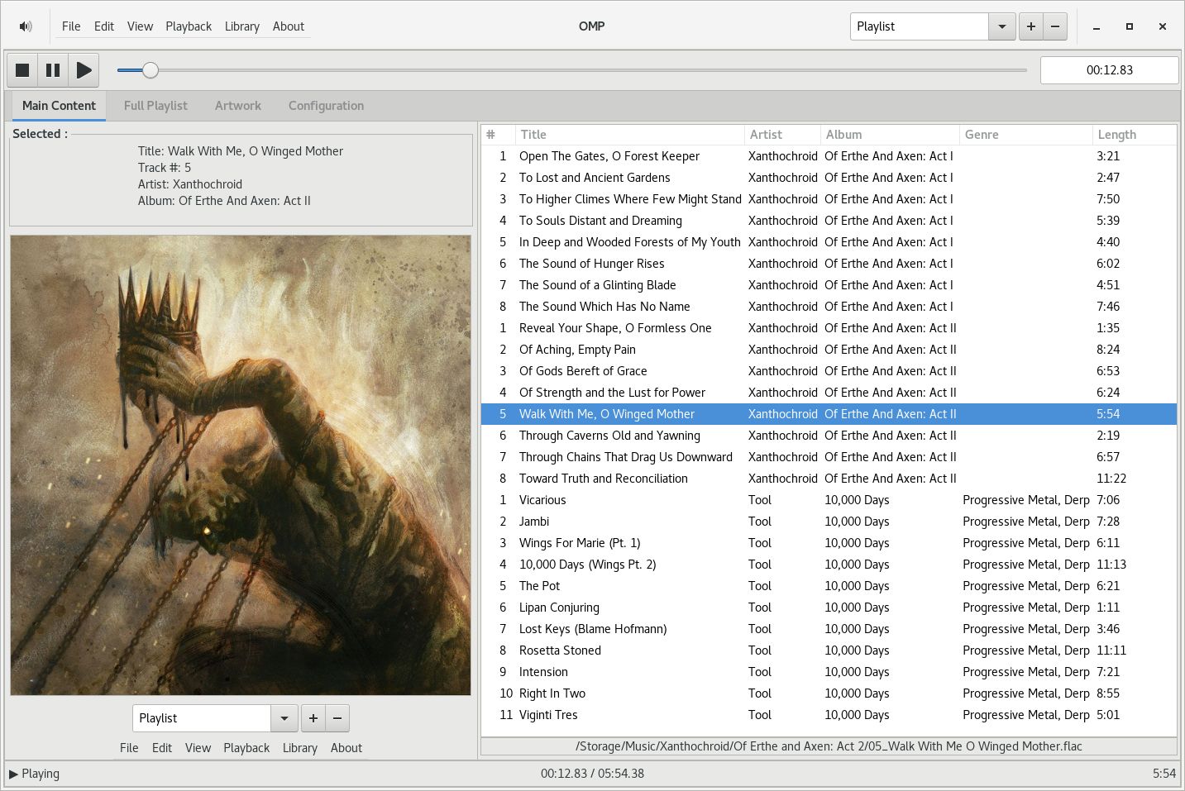Open the top About menu

(289, 26)
